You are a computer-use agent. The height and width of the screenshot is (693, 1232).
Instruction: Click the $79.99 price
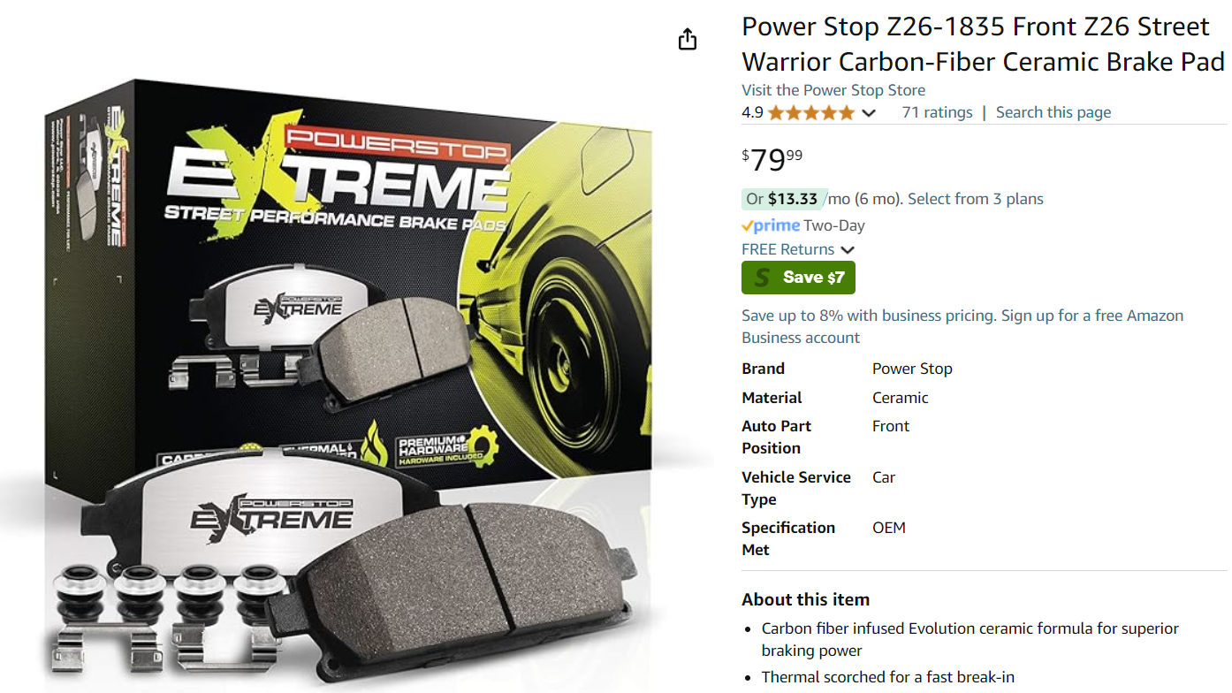coord(772,160)
